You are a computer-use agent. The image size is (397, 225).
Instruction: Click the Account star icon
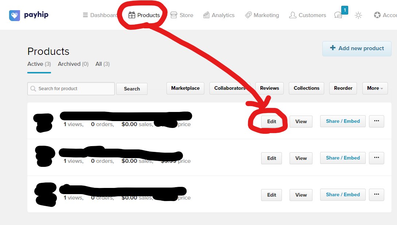[377, 15]
